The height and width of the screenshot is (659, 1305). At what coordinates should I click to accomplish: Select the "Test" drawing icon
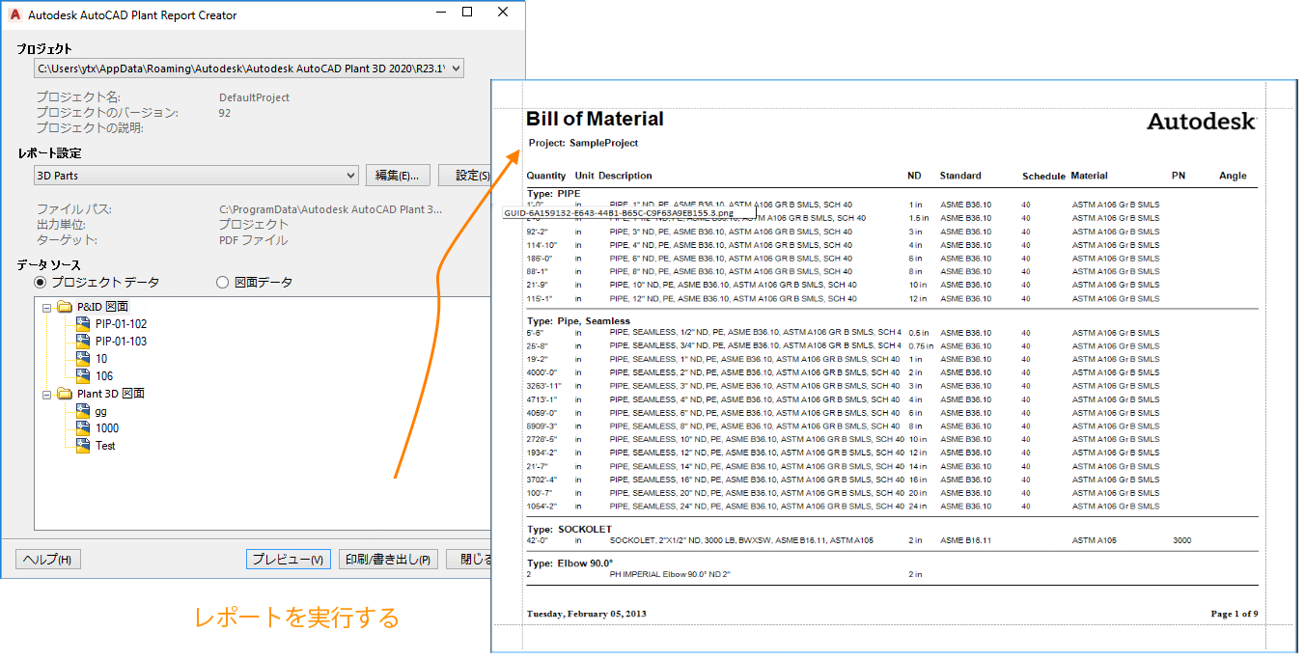coord(82,445)
